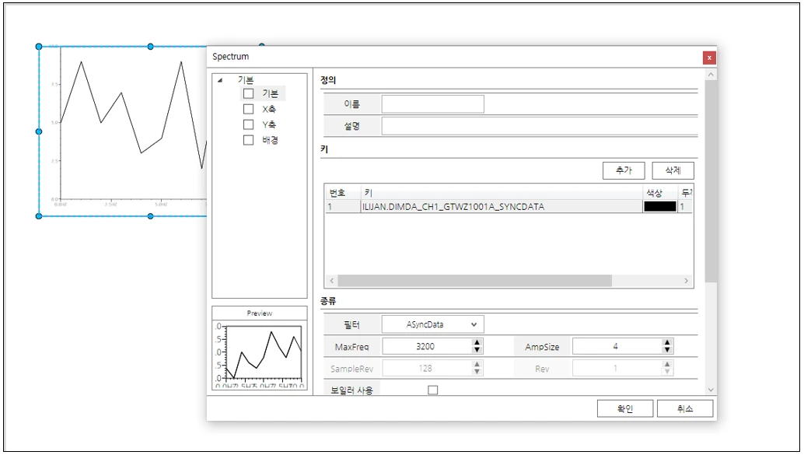
Task: Click the key table's right scroll arrow
Action: point(686,281)
